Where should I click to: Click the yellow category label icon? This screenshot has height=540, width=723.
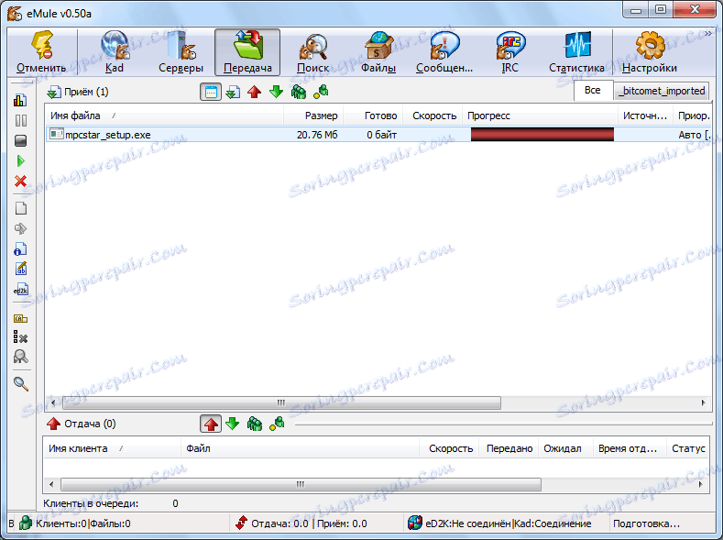(20, 318)
